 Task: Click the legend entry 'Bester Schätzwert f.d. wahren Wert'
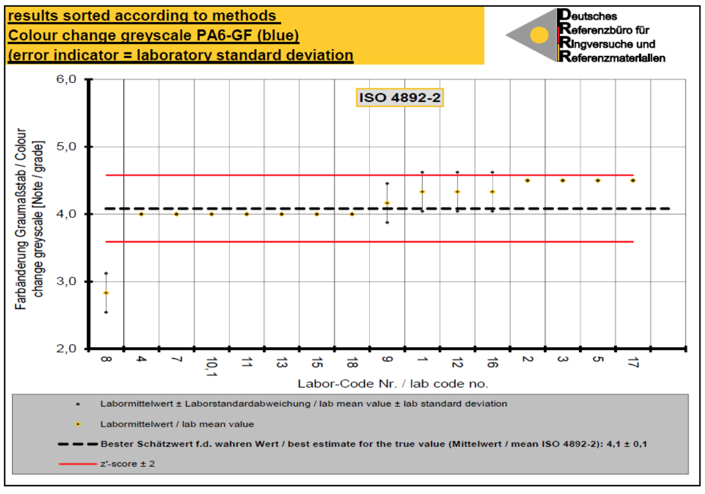click(x=374, y=444)
